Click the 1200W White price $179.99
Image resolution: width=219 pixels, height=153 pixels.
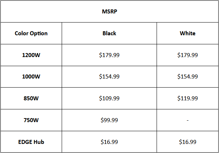tap(188, 55)
